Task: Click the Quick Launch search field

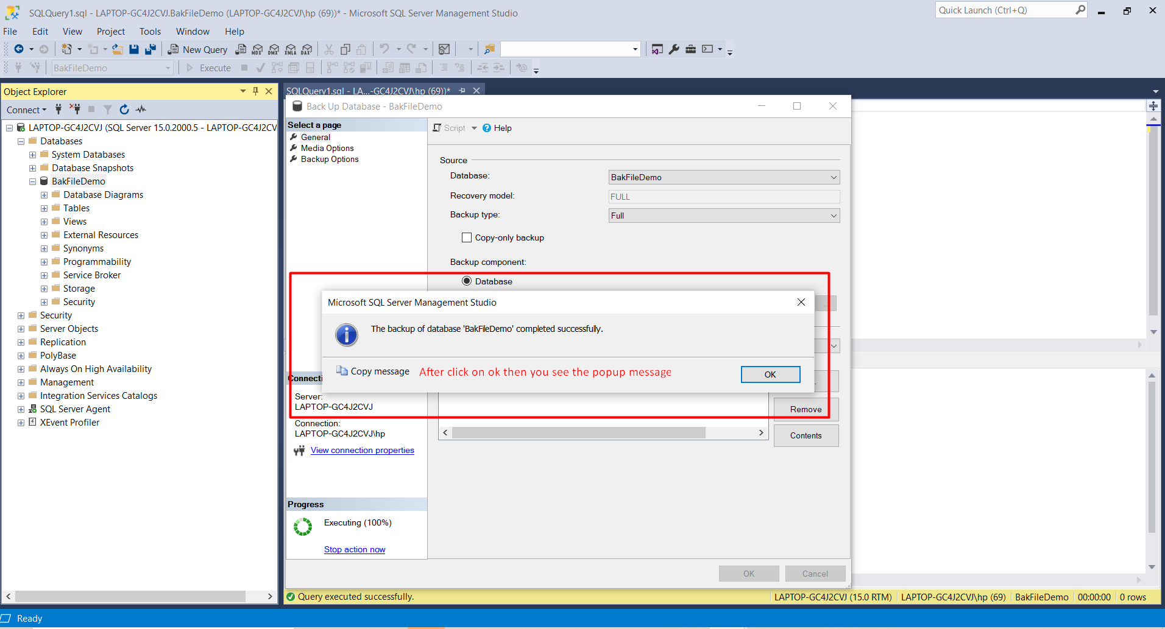Action: (x=1005, y=10)
